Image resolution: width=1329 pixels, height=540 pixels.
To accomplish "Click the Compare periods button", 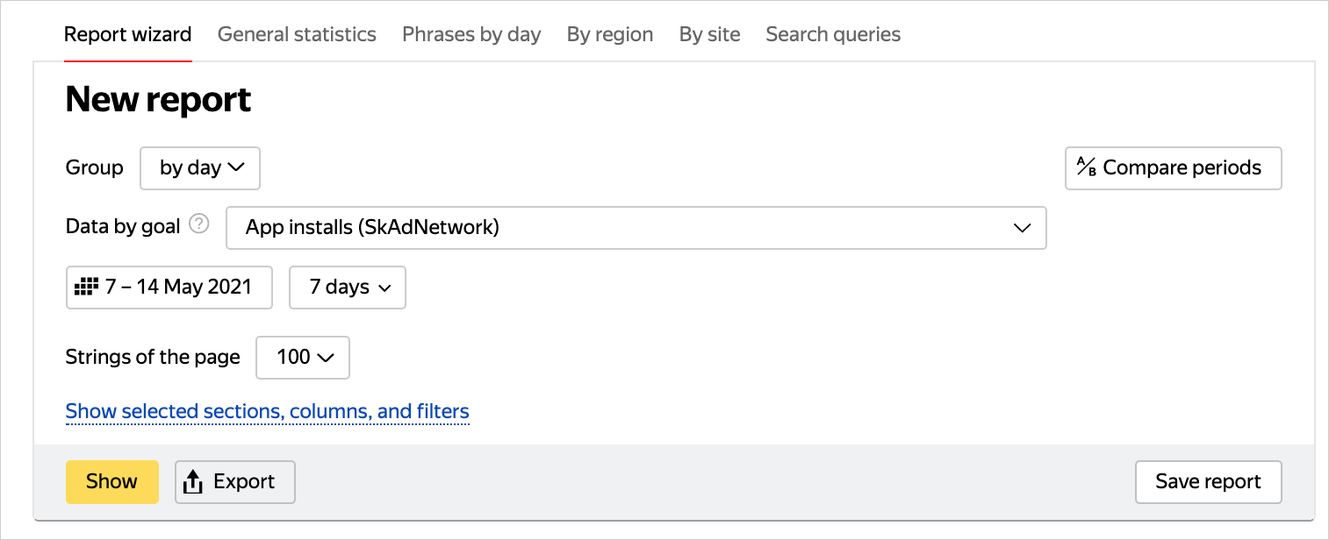I will [x=1173, y=168].
